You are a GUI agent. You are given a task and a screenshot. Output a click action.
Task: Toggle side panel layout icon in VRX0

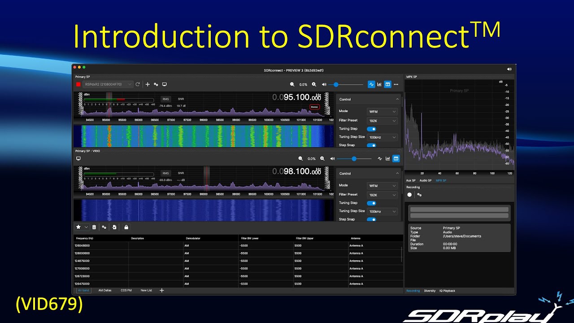(396, 158)
